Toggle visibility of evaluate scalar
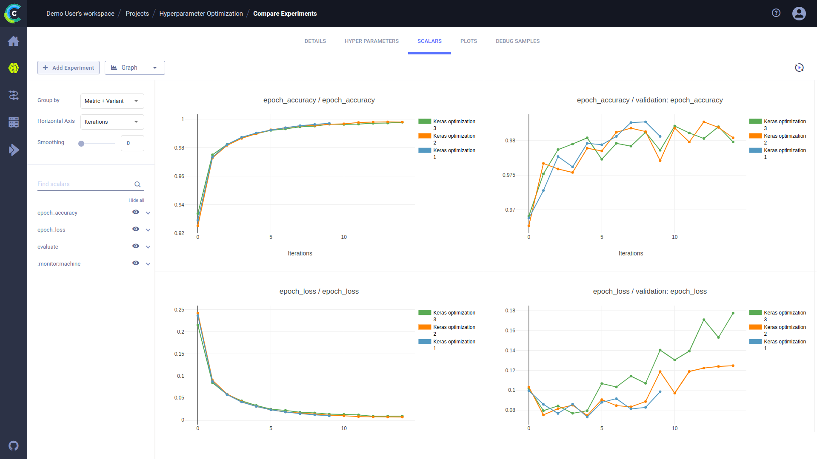817x459 pixels. click(x=136, y=246)
